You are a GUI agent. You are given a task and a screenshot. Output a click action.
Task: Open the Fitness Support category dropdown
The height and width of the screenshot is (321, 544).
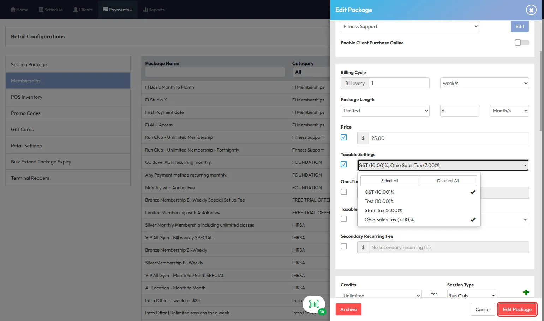(x=410, y=26)
